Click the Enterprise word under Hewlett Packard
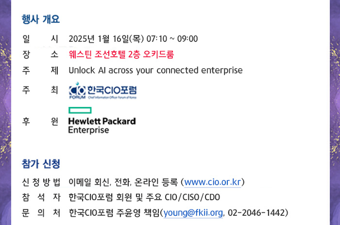Image resolution: width=340 pixels, height=225 pixels. pyautogui.click(x=88, y=130)
